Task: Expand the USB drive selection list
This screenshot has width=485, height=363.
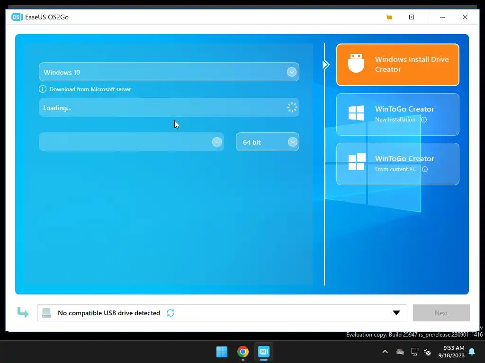Action: [396, 313]
